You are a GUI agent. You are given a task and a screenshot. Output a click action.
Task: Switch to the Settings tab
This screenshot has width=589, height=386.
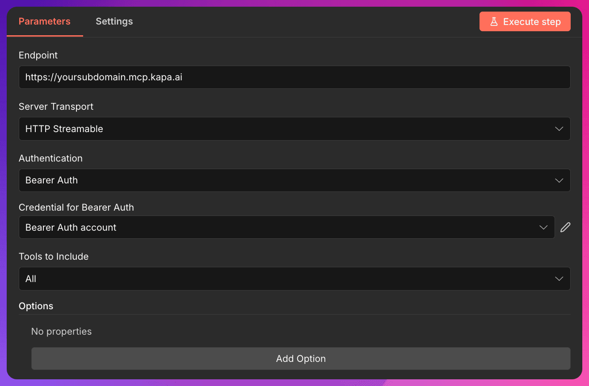click(x=114, y=21)
